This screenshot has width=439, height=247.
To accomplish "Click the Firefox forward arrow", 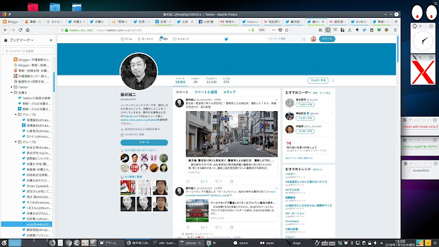I will click(x=13, y=30).
